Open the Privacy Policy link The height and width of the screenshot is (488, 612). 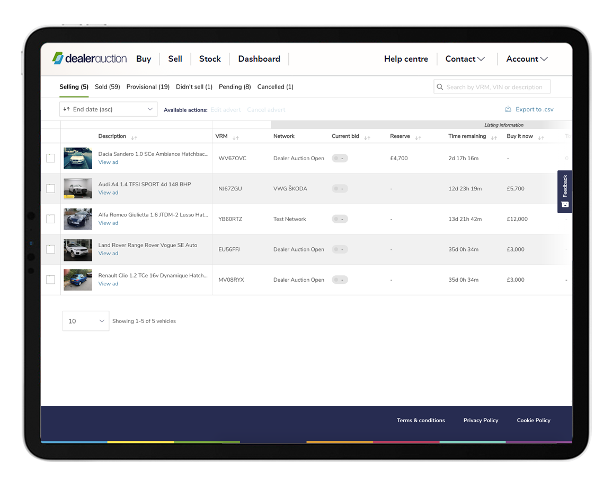click(481, 421)
